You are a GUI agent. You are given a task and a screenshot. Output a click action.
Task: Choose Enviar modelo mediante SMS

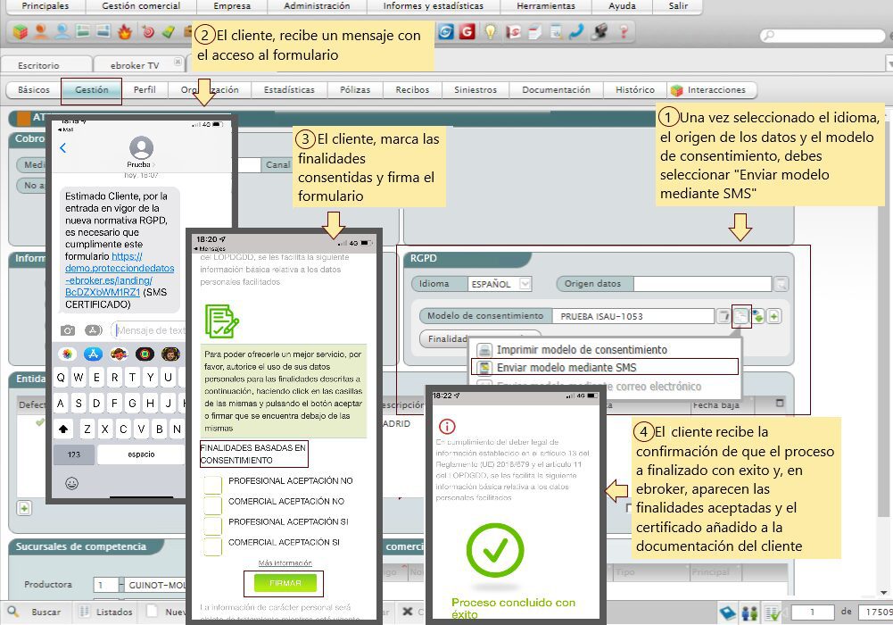click(605, 368)
